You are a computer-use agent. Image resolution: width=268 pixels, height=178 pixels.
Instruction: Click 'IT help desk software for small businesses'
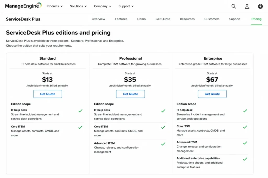click(48, 64)
